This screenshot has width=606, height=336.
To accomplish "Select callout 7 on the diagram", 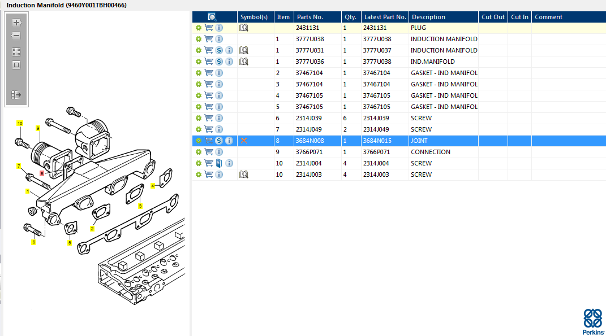I will tap(19, 166).
